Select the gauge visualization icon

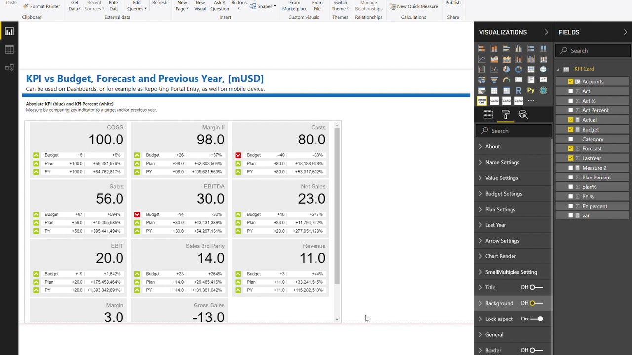point(507,79)
